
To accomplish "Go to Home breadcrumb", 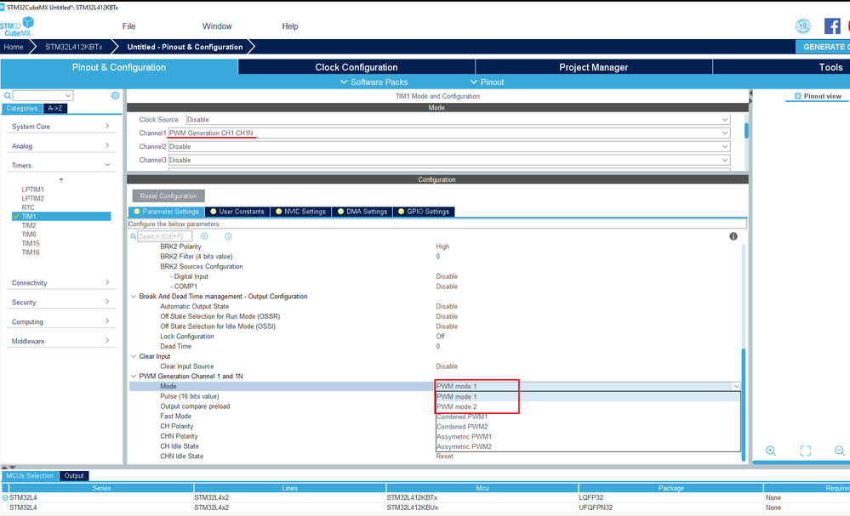I will (14, 47).
